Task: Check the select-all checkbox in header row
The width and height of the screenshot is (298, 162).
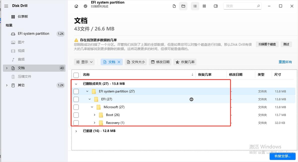Action: 76,75
